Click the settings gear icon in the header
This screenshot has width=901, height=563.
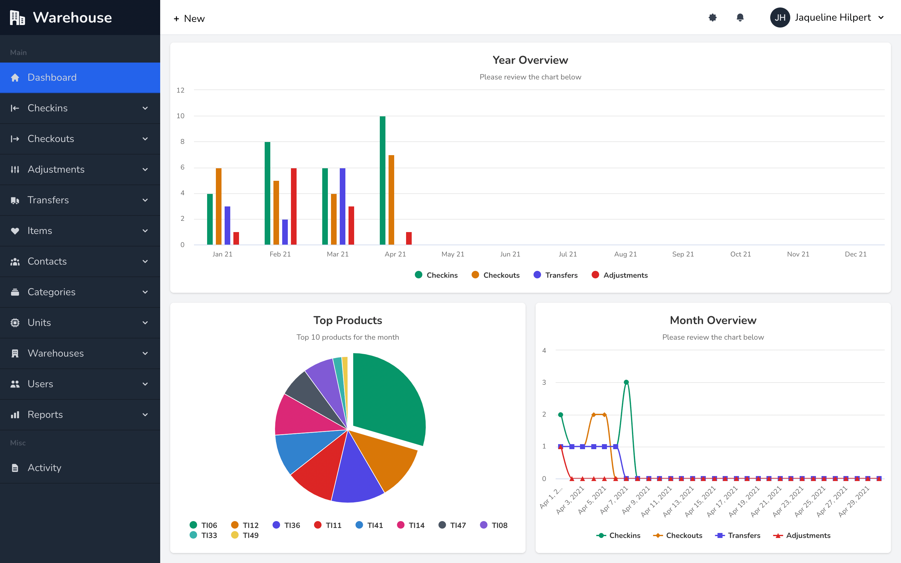click(x=712, y=18)
